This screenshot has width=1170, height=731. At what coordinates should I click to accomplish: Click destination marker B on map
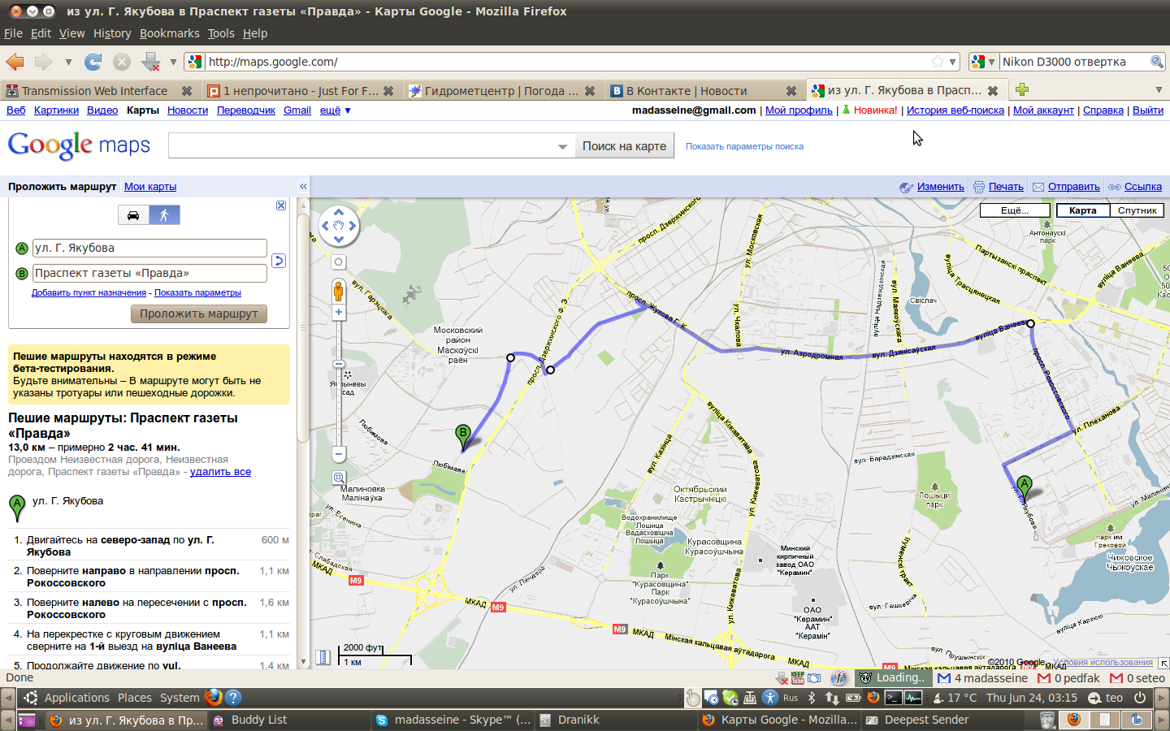[463, 436]
